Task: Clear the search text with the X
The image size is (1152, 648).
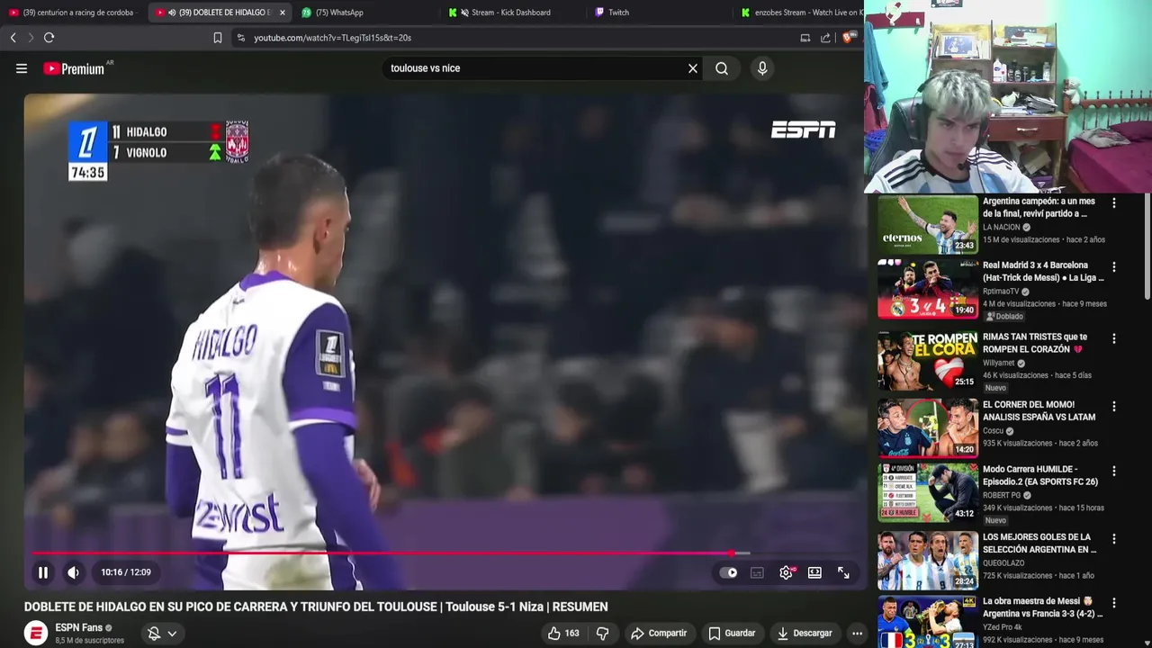Action: [x=693, y=68]
